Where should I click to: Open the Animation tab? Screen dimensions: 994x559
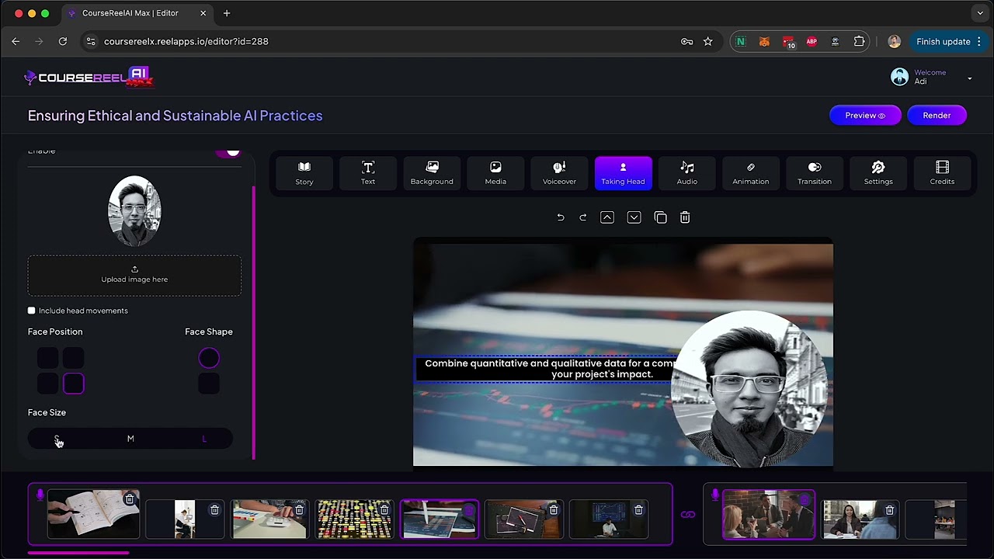click(x=751, y=172)
